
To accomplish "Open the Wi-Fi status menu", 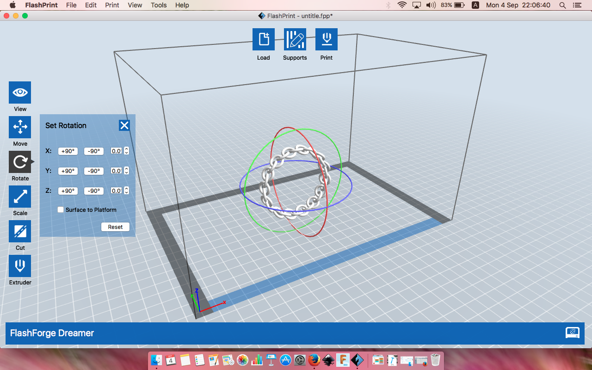I will click(x=402, y=5).
